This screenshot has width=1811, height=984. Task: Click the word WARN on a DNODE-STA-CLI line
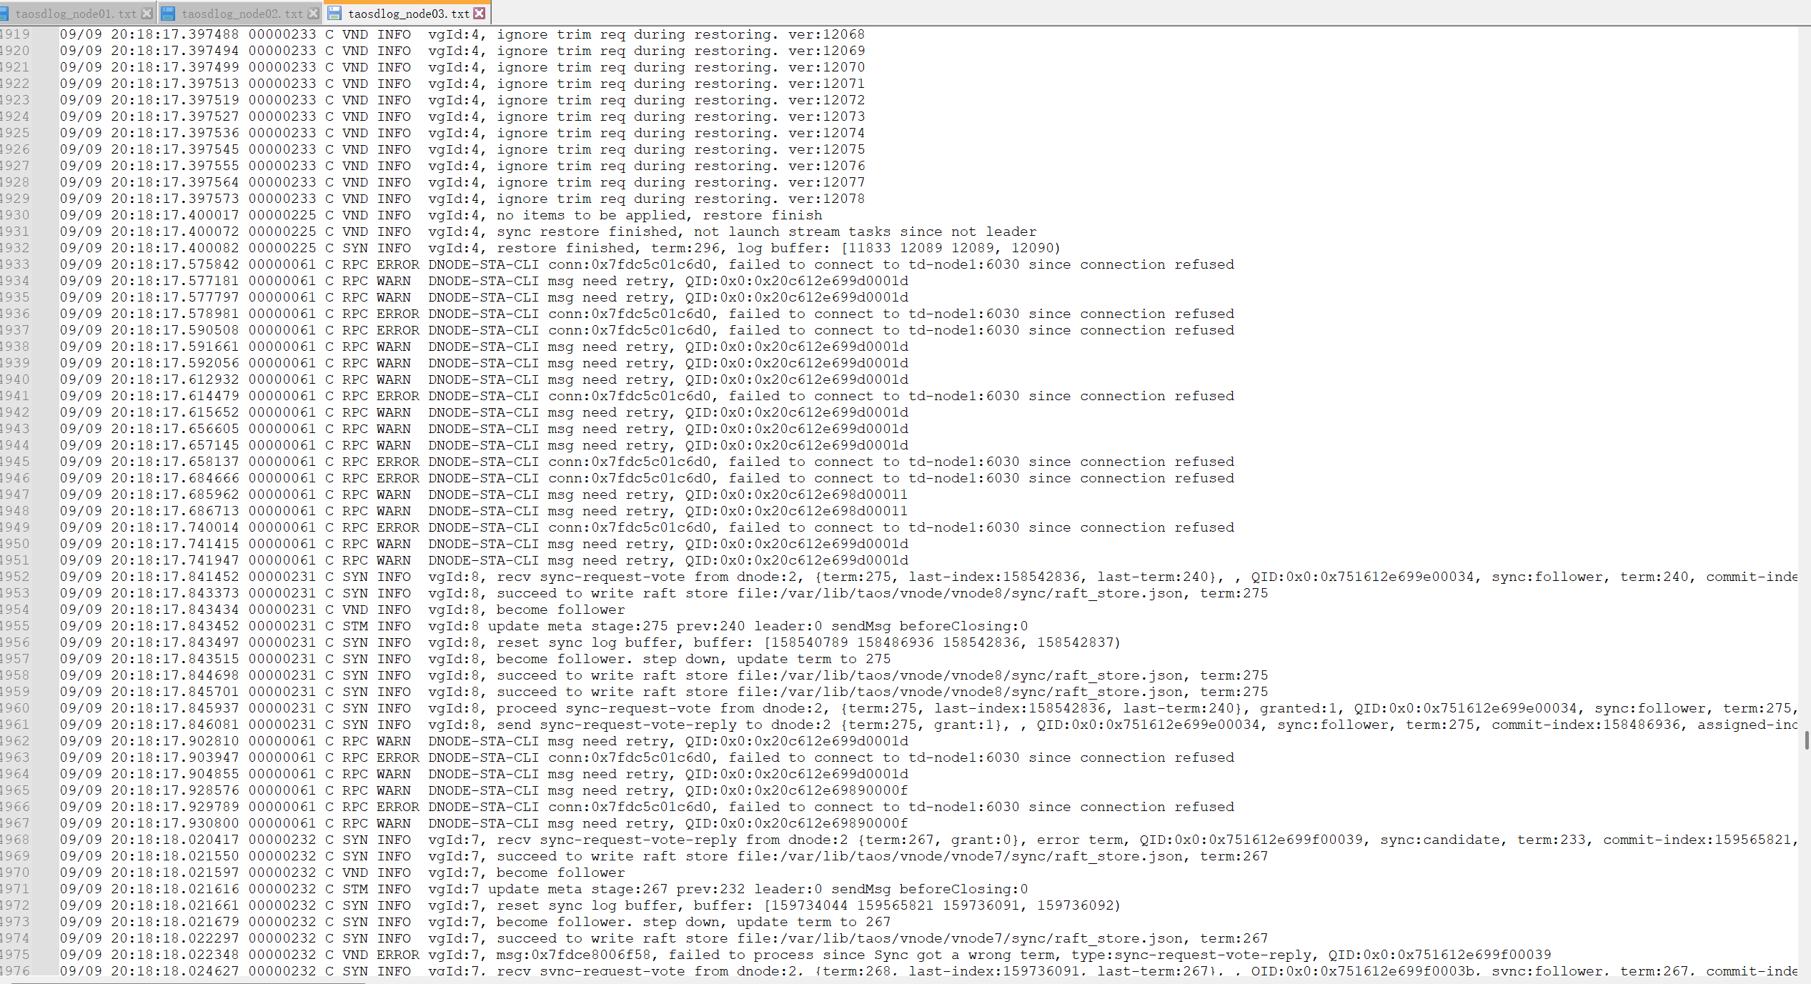[x=393, y=281]
